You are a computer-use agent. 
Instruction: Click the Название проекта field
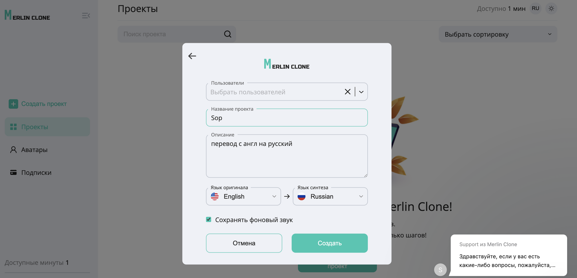tap(287, 118)
